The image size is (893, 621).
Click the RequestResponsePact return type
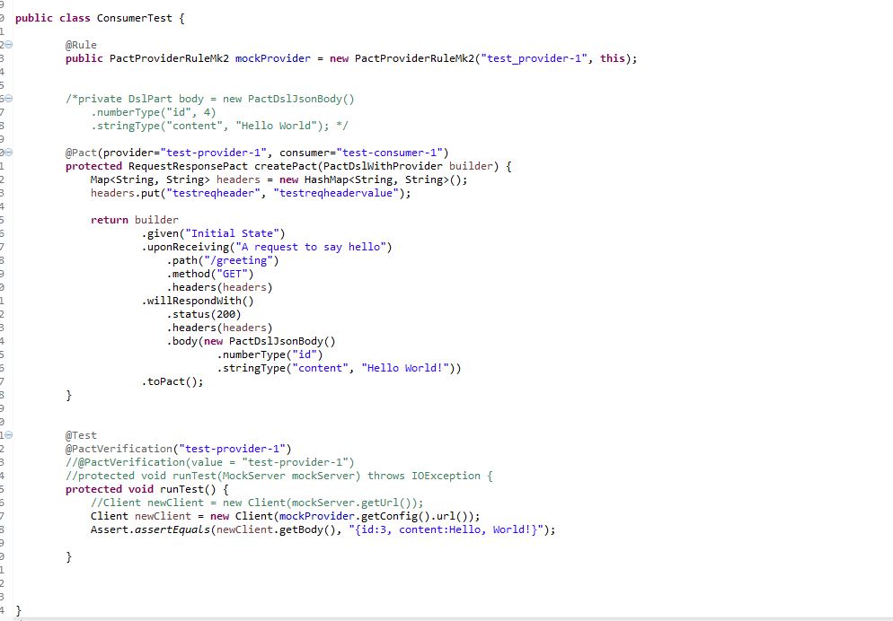click(x=188, y=166)
